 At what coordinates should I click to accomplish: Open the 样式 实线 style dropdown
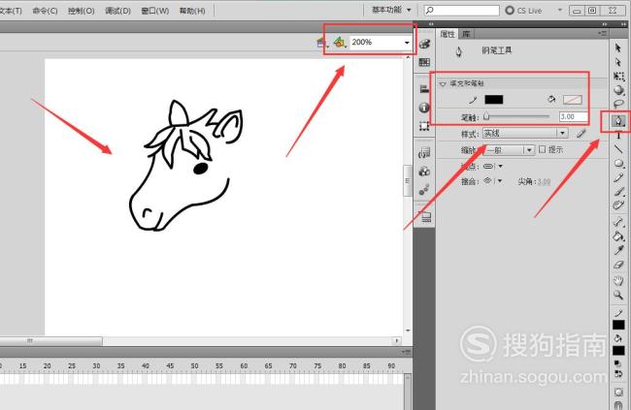563,133
